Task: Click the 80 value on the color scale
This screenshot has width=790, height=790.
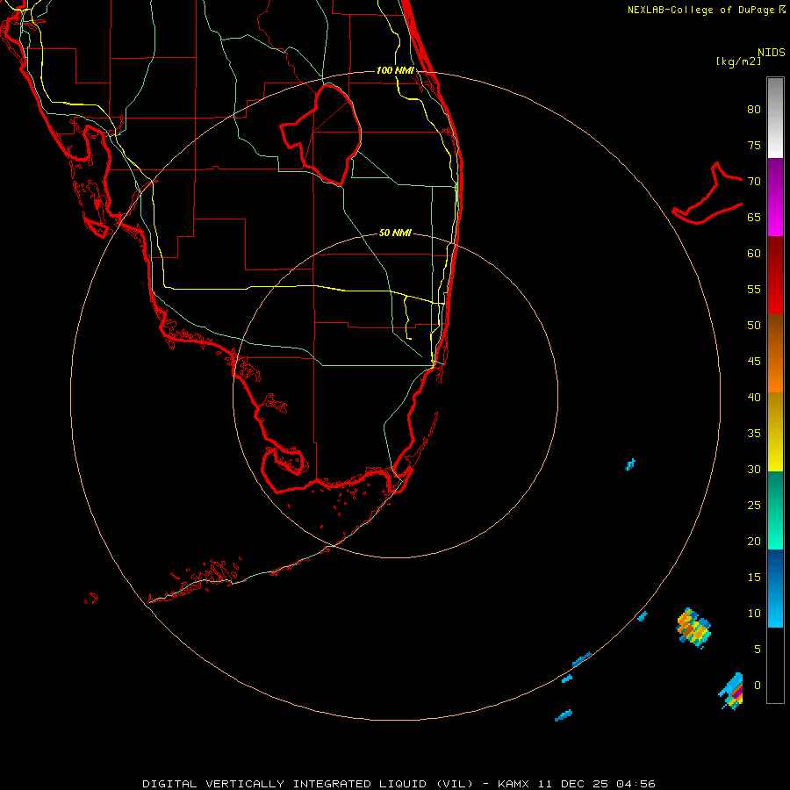Action: [754, 110]
